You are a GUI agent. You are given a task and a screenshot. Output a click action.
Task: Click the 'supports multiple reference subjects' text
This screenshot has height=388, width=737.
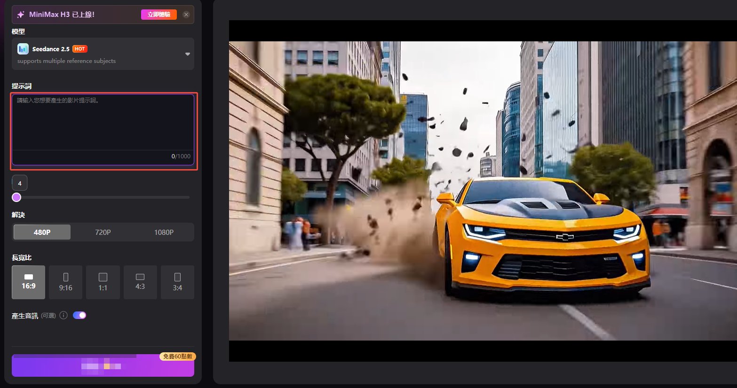66,61
